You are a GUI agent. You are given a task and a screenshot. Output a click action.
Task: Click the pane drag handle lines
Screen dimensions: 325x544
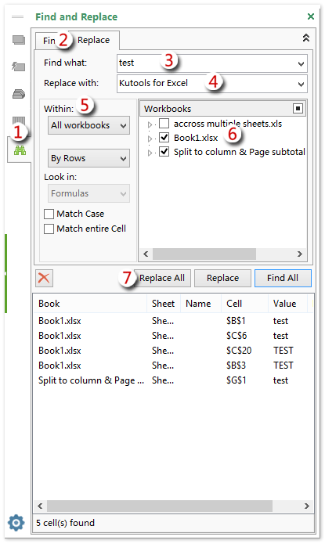coord(17,16)
